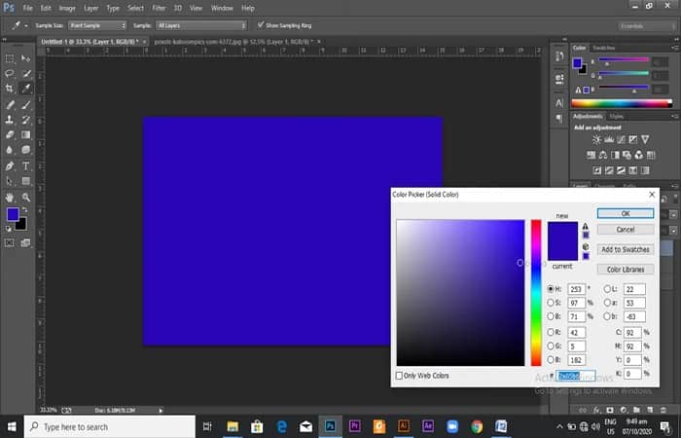Click the vertical hue slider strip

point(536,293)
